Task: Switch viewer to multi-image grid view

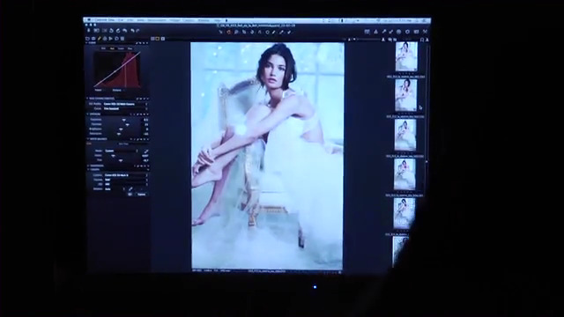Action: point(152,39)
